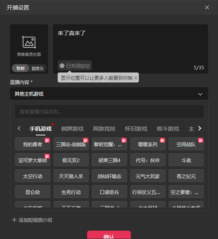Image resolution: width=218 pixels, height=239 pixels.
Task: Show next categories with the right arrow
Action: (x=200, y=129)
